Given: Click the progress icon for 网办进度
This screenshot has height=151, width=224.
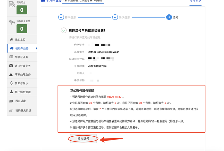Looking at the screenshot, I should [12, 101].
